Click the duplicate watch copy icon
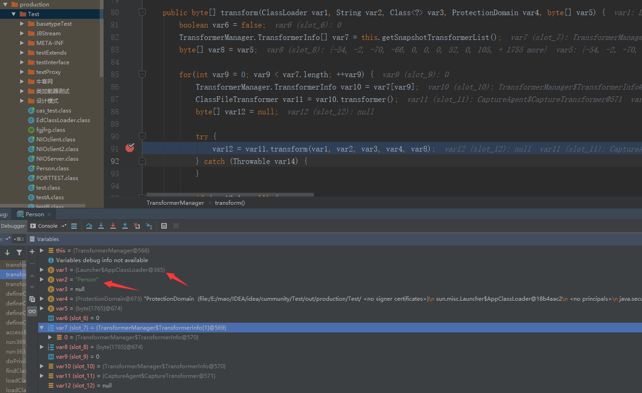The image size is (642, 393). pyautogui.click(x=32, y=299)
